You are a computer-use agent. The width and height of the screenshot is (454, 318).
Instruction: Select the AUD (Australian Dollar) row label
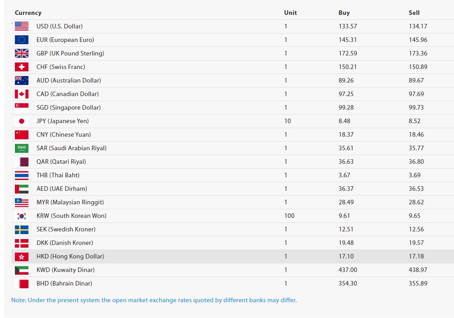pyautogui.click(x=69, y=80)
